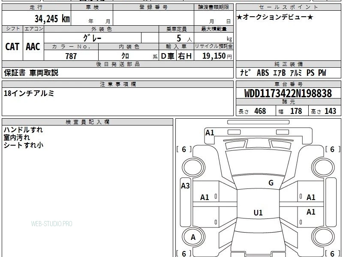
Task: Select the AAC air conditioner value
Action: click(x=33, y=47)
